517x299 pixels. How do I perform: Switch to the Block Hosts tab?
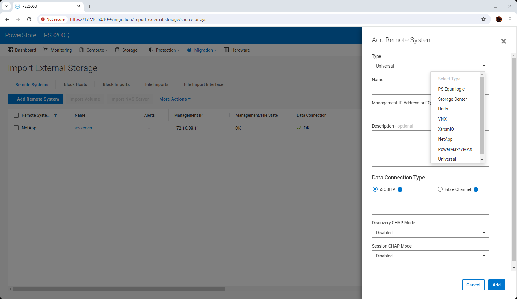click(x=75, y=84)
